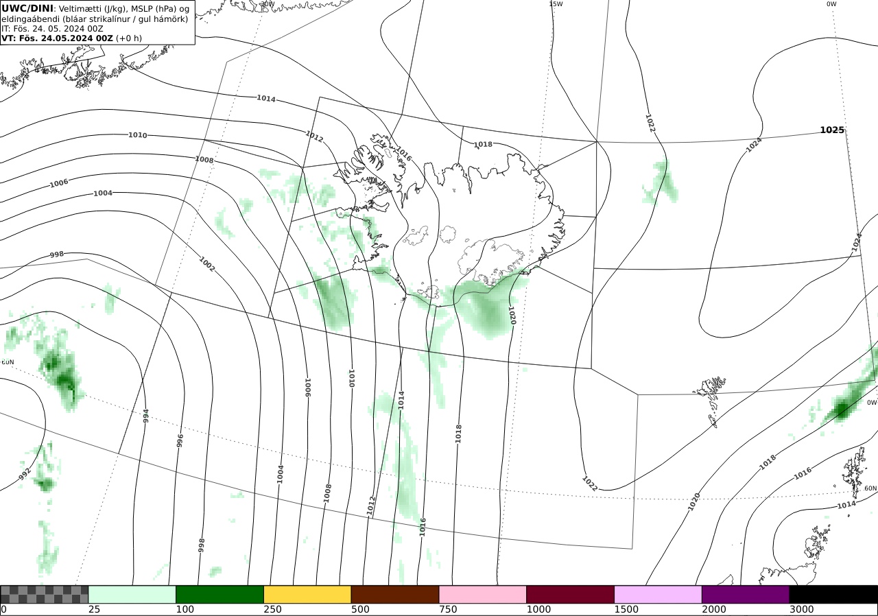Screen dimensions: 878x616
Task: Pick the purple 2000–3000 legend swatch
Action: 746,594
